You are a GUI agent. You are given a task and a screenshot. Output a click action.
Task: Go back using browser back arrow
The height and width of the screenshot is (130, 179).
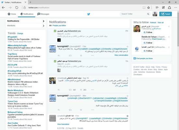[4, 8]
